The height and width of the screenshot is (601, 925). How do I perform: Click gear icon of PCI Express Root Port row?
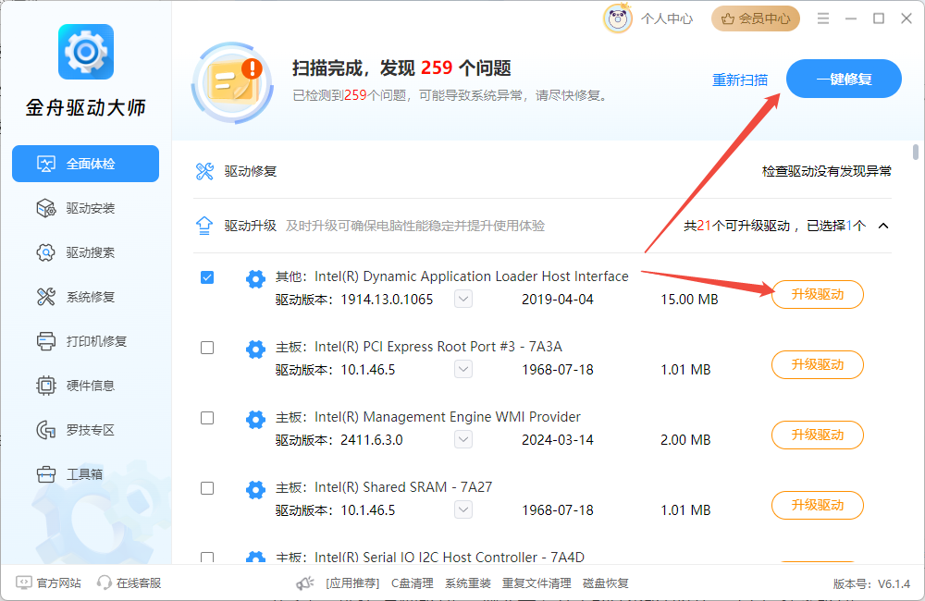(x=255, y=350)
